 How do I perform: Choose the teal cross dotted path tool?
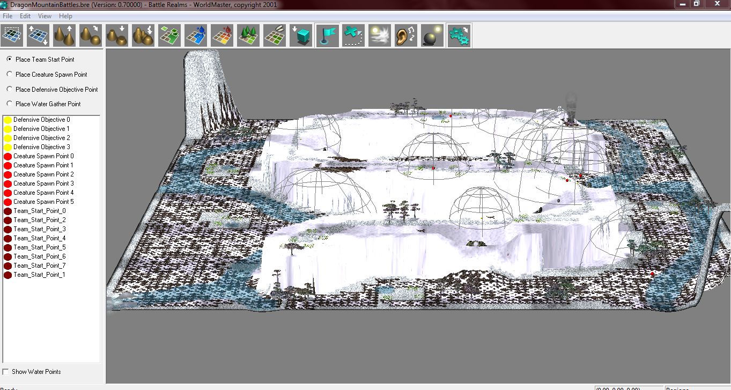pos(353,35)
